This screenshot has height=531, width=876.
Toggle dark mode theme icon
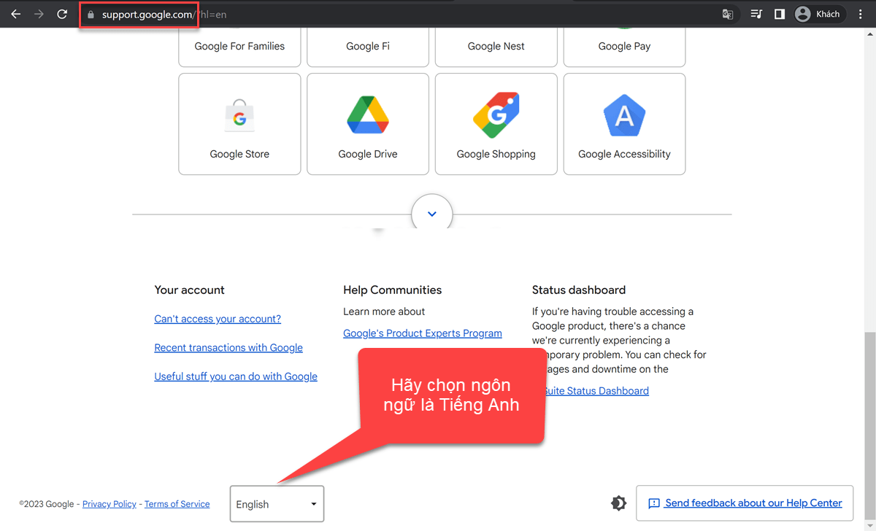[618, 503]
